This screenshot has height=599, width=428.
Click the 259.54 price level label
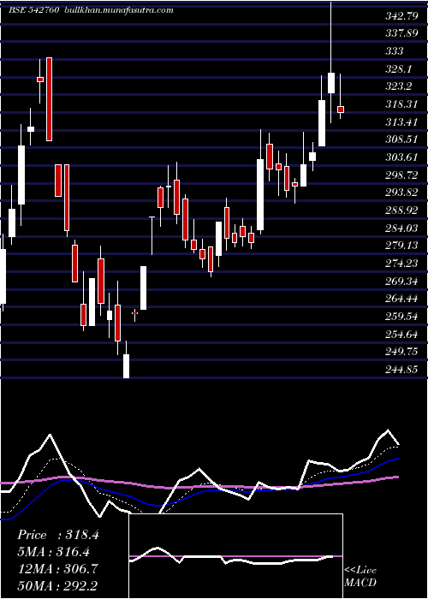[x=401, y=317]
